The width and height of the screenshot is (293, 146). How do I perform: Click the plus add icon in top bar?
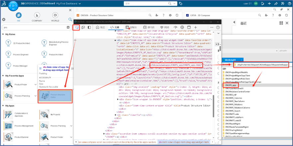(269, 4)
